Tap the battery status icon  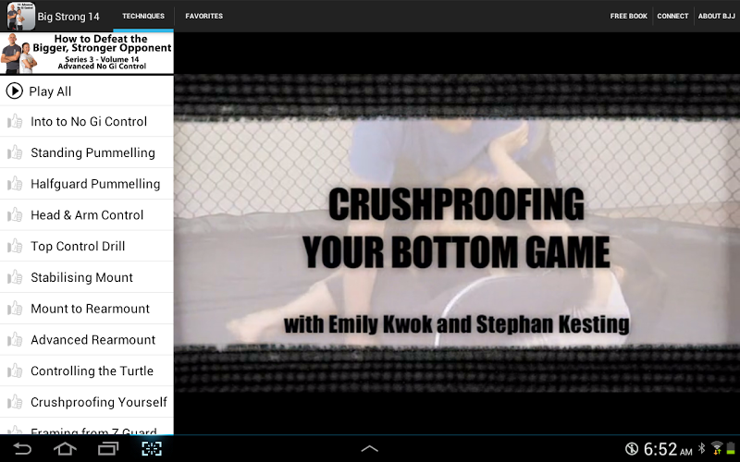pos(732,448)
